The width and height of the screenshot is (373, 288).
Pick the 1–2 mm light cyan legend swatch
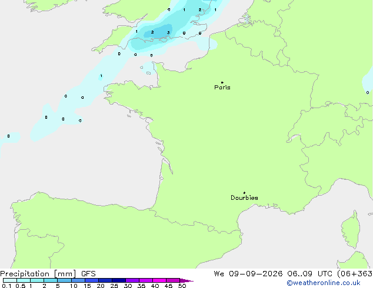[37, 280]
